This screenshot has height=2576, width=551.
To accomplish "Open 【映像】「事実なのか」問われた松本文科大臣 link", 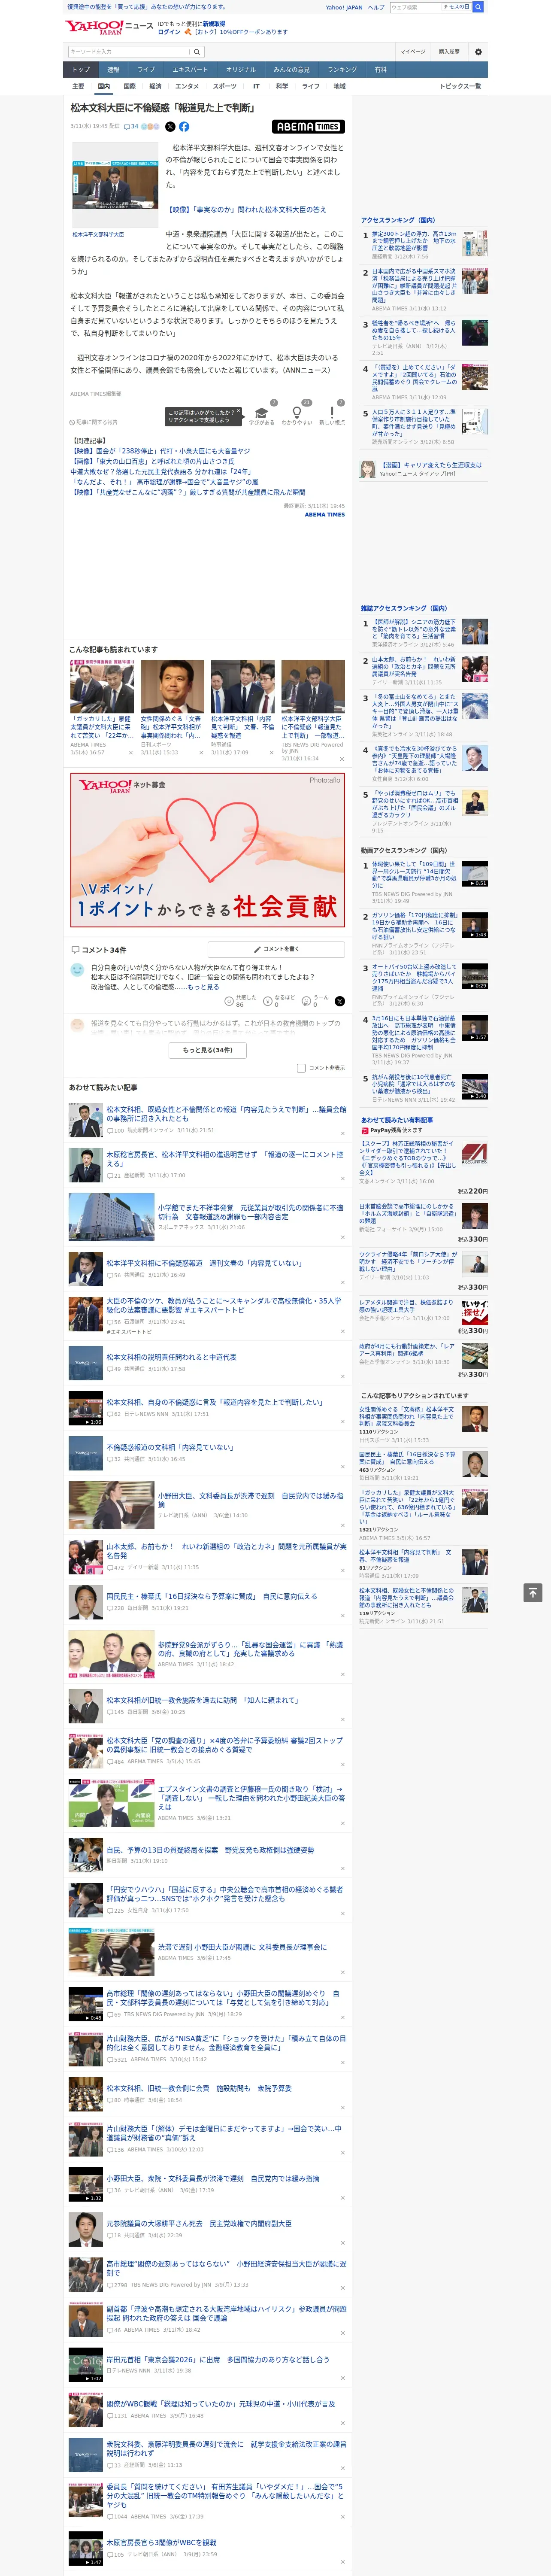I will pyautogui.click(x=246, y=209).
